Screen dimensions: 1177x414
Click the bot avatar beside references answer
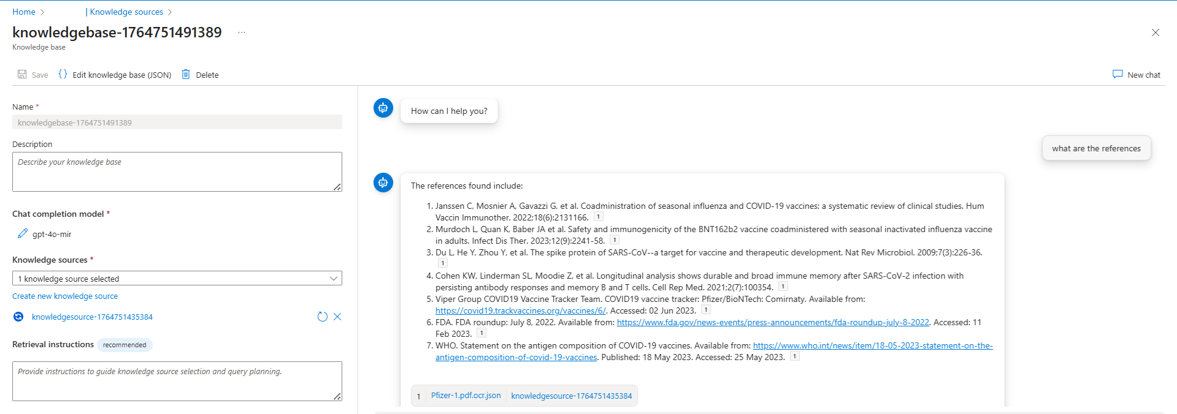(x=383, y=183)
